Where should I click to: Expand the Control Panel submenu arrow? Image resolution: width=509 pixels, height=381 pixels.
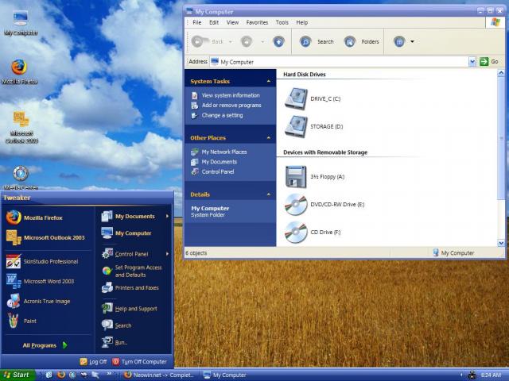click(168, 254)
